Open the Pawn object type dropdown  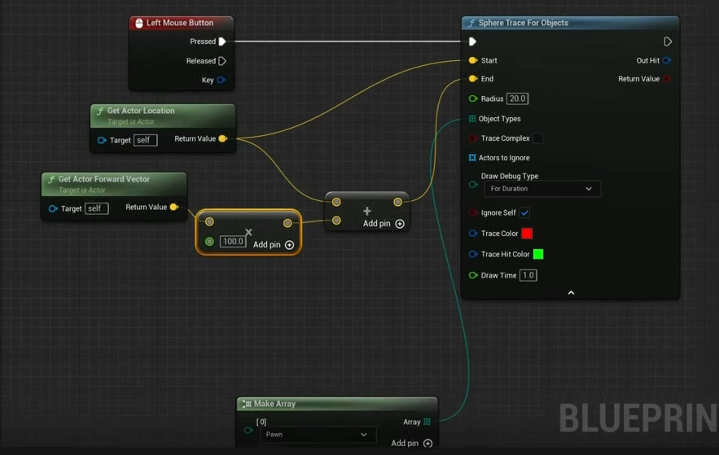point(316,435)
